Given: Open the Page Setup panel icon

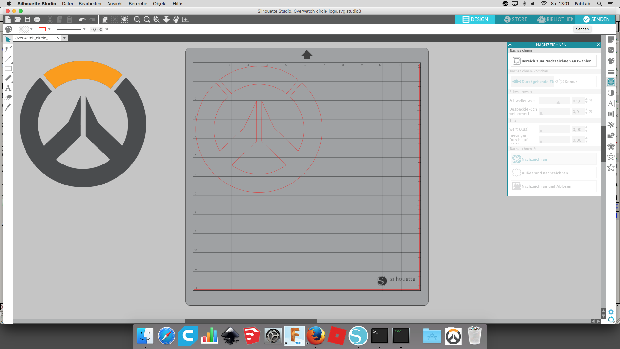Looking at the screenshot, I should pos(611,39).
